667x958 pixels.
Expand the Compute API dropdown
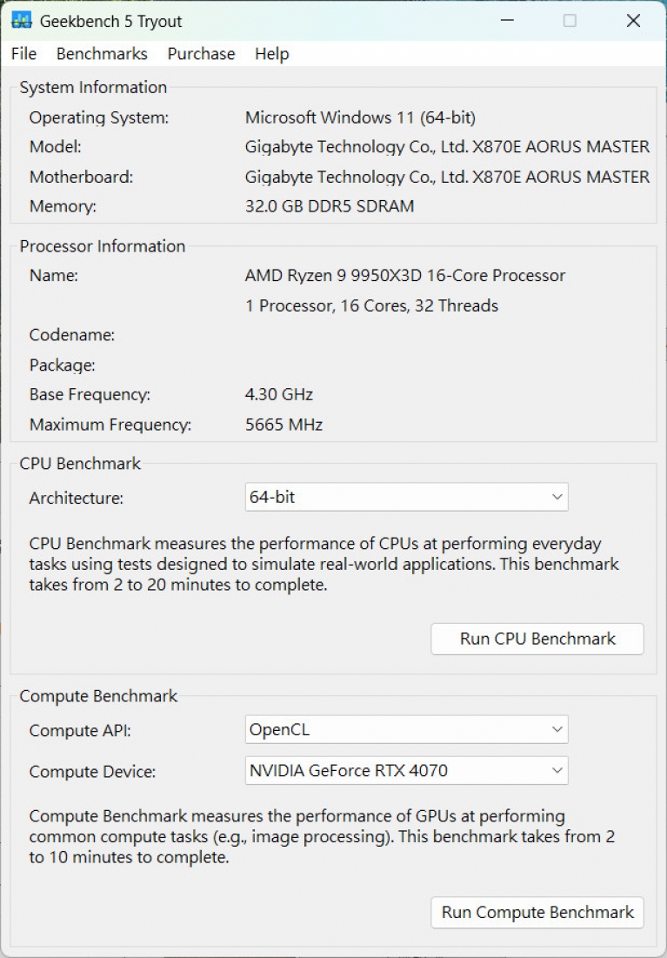(406, 730)
